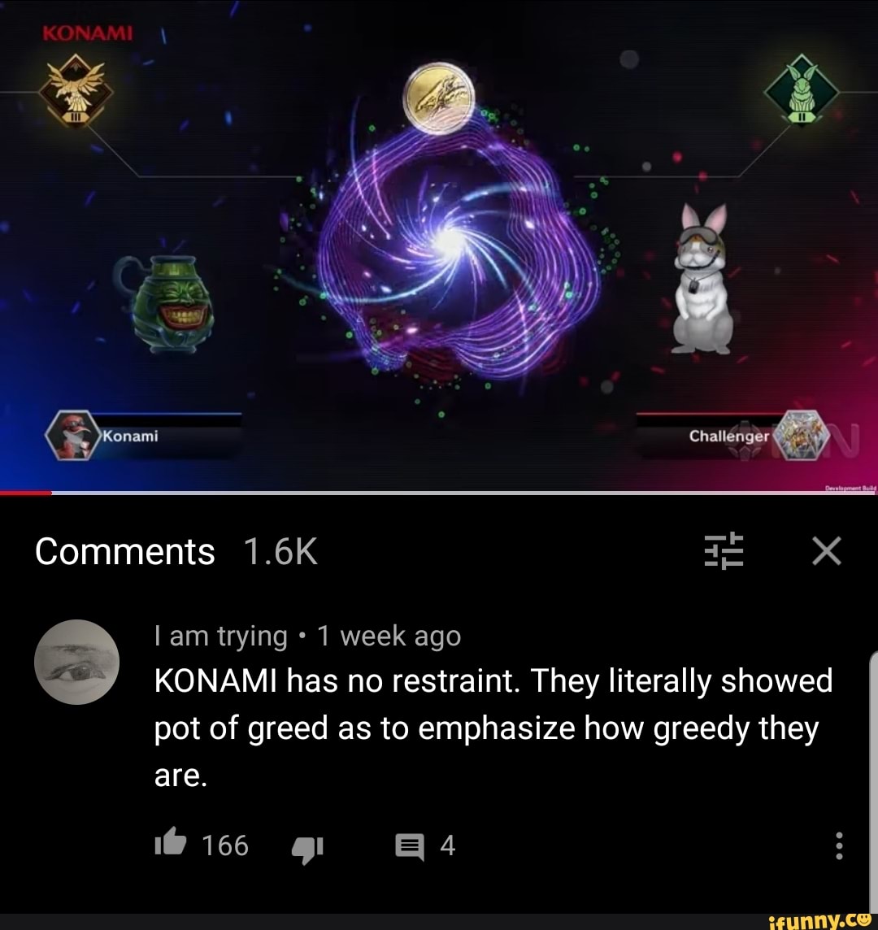The image size is (878, 930).
Task: Click the Challenger's hexagonal avatar
Action: (x=802, y=436)
